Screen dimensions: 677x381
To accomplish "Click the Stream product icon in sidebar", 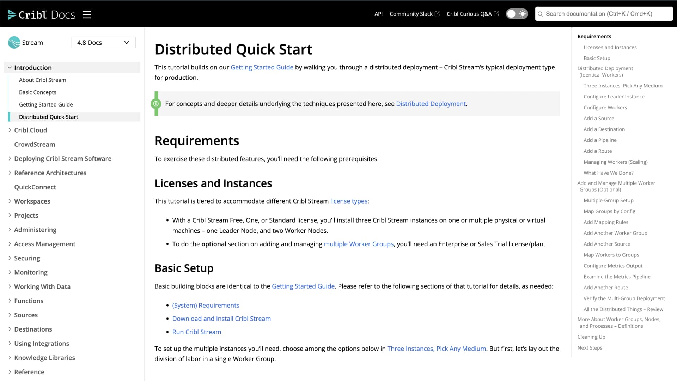I will [x=13, y=42].
